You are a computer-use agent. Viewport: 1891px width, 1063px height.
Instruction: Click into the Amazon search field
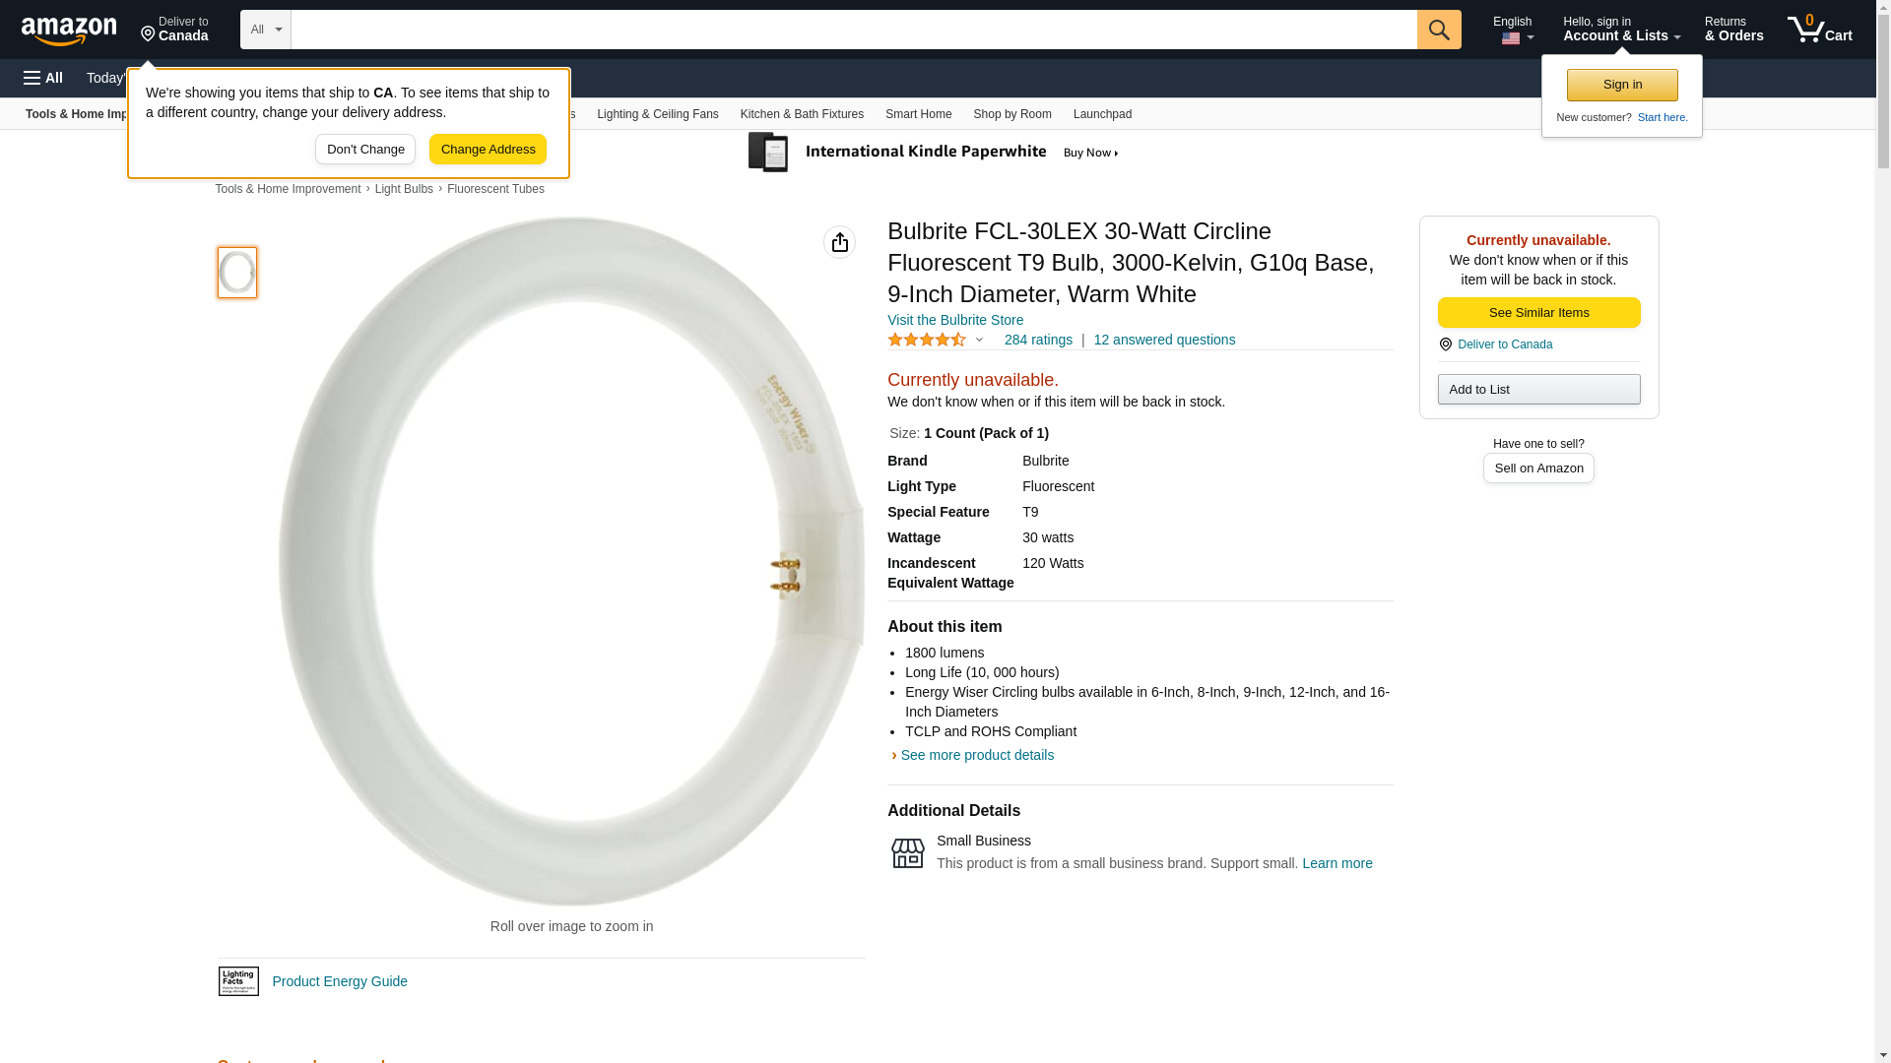coord(853,30)
